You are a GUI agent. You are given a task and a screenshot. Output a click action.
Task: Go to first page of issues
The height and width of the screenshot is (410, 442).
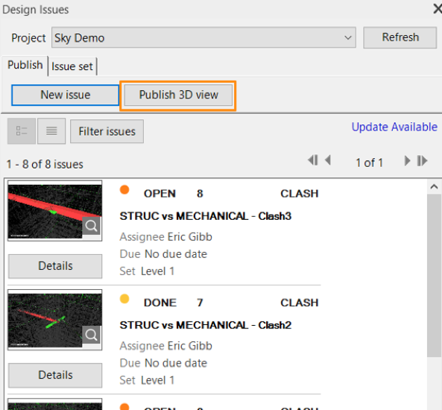(x=313, y=160)
